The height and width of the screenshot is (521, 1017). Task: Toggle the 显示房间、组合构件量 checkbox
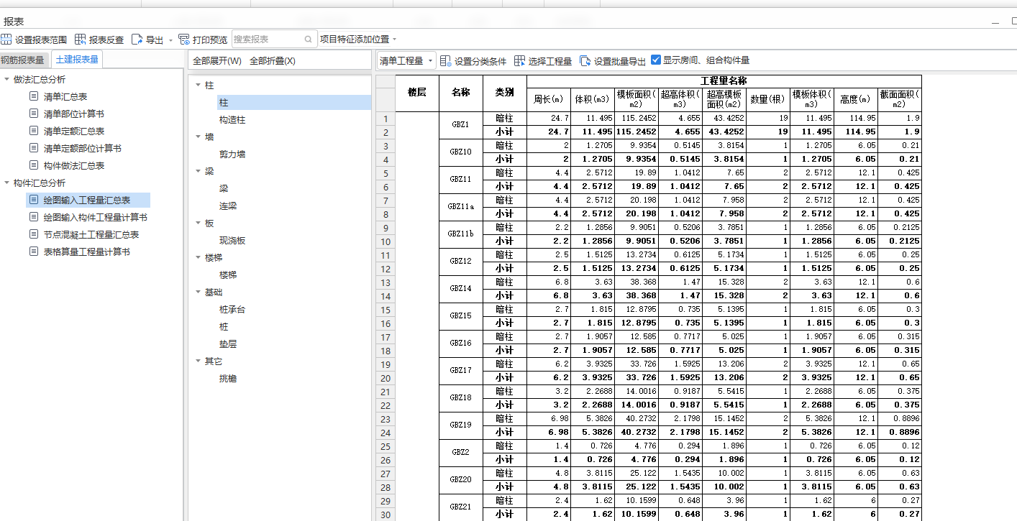[x=656, y=60]
